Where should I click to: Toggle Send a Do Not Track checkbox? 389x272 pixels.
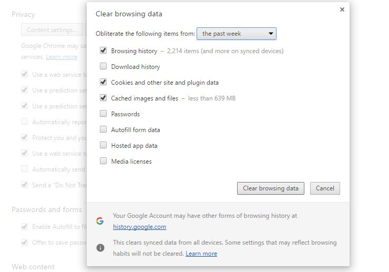[24, 185]
